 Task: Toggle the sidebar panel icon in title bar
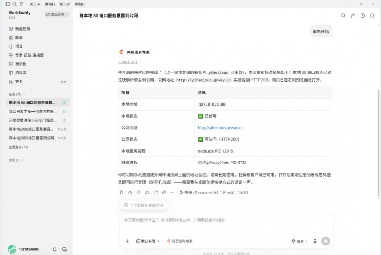coord(8,4)
